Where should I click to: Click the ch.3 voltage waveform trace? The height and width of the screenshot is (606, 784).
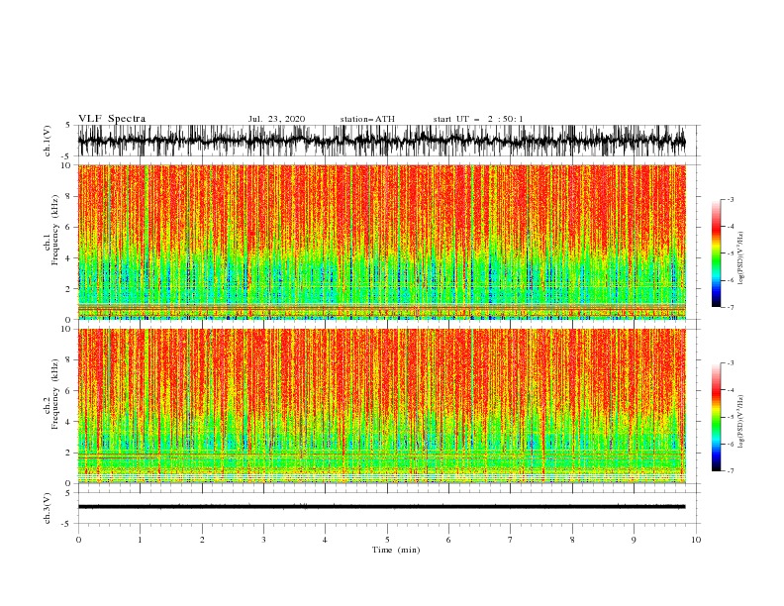tap(382, 507)
